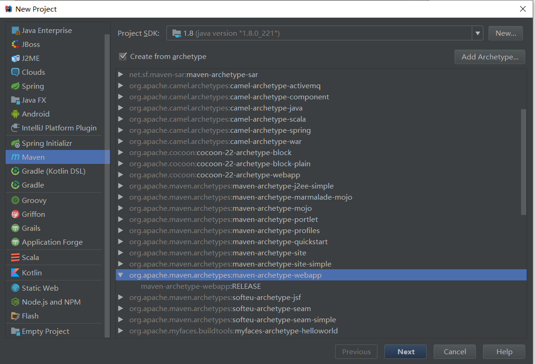Click the Previous button

tap(356, 352)
